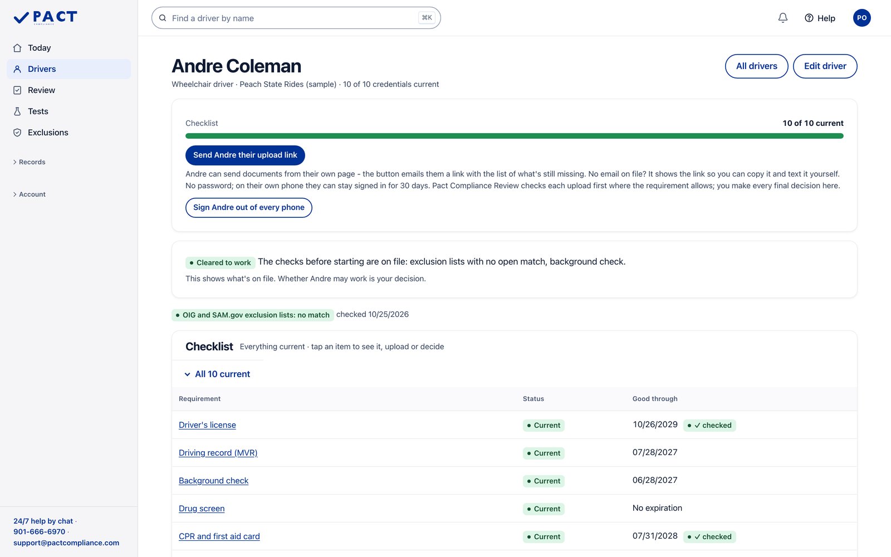The height and width of the screenshot is (557, 891).
Task: Select Drivers in sidebar
Action: click(69, 69)
